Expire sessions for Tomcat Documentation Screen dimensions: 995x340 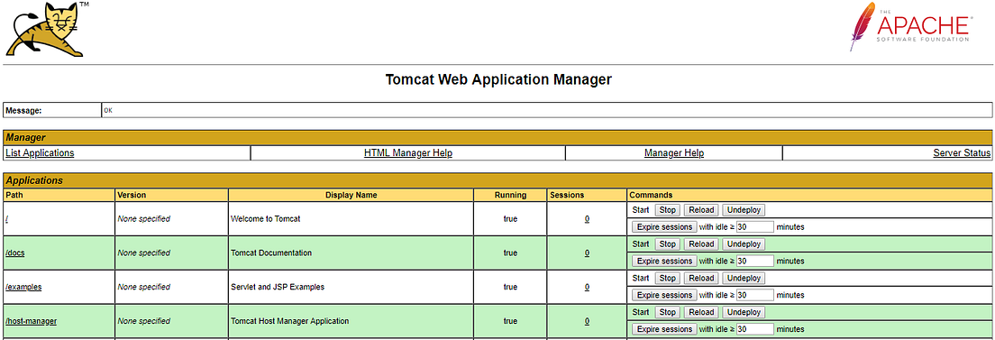tap(664, 262)
